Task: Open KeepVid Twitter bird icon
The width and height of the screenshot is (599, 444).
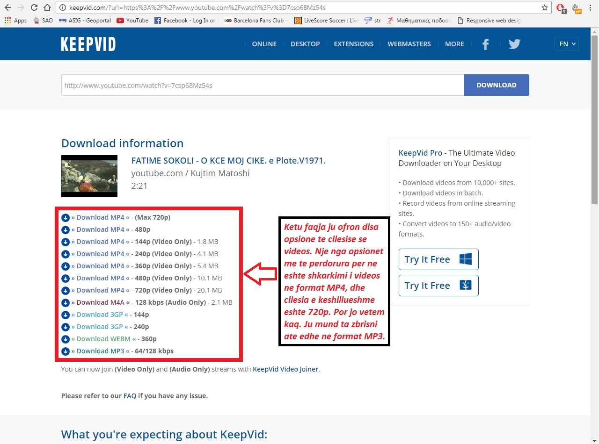Action: [x=514, y=44]
